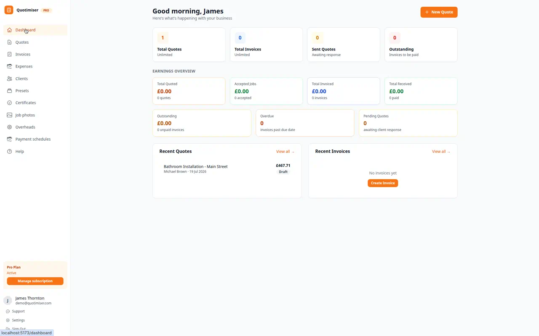The width and height of the screenshot is (539, 336).
Task: Click the PRO badge next to Quotimiser
Action: click(x=46, y=10)
